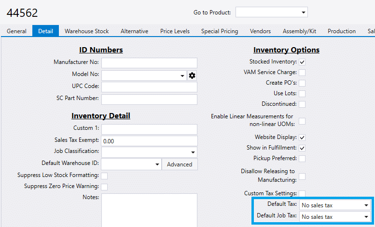This screenshot has width=375, height=227.
Task: Click the Advanced button
Action: pyautogui.click(x=180, y=164)
